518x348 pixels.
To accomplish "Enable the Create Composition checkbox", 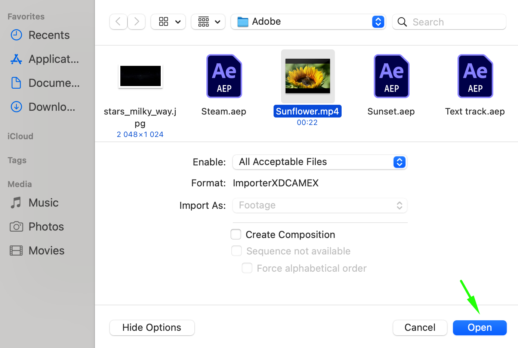I will pos(236,235).
